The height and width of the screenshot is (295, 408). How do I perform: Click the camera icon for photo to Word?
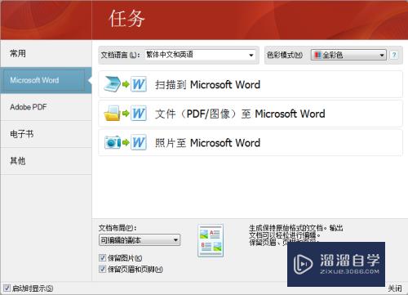pos(113,142)
